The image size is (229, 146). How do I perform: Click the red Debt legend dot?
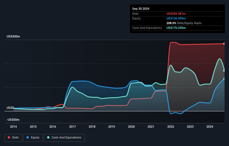pos(9,137)
